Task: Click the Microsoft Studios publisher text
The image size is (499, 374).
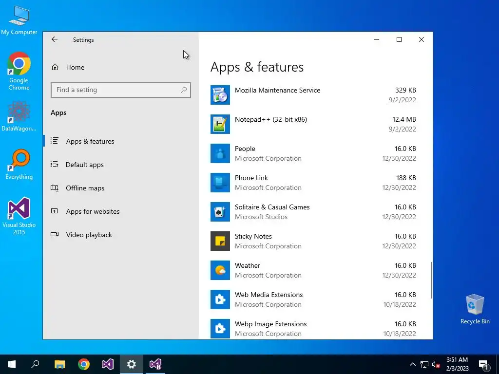Action: pos(261,217)
